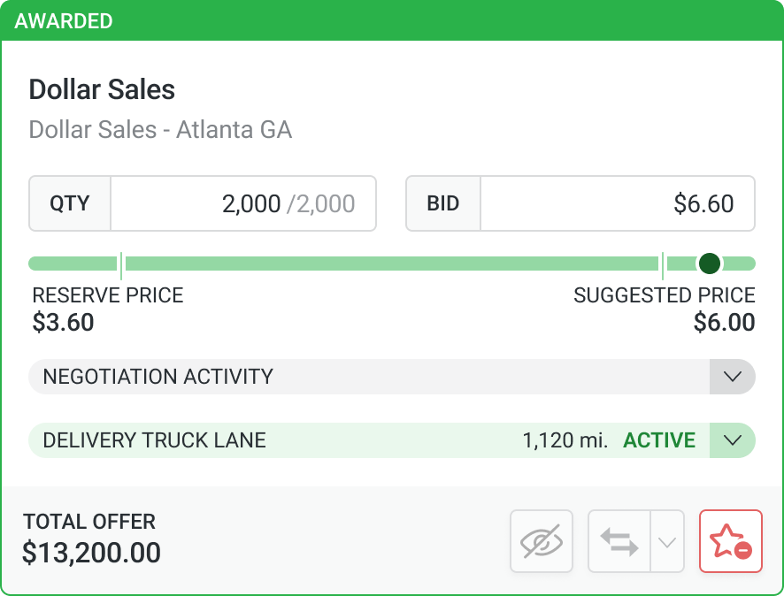This screenshot has height=596, width=784.
Task: Click the hide offer crossed-eye icon
Action: click(x=542, y=541)
